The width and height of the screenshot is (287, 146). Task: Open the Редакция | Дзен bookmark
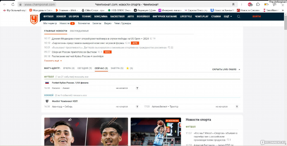145,10
